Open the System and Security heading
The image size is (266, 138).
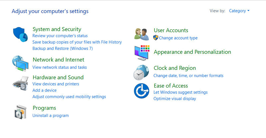pyautogui.click(x=57, y=29)
